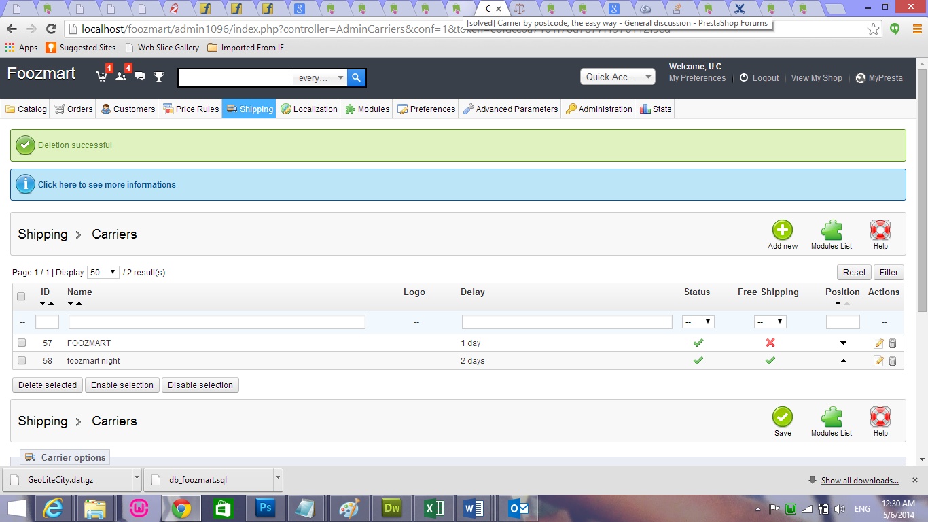Sort carriers by Name descending arrow
Screen dimensions: 928x522
tap(71, 303)
